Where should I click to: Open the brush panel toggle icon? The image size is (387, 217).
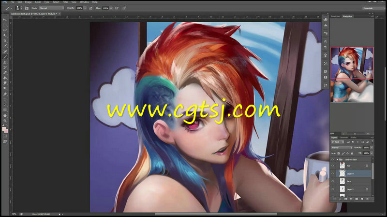click(27, 8)
